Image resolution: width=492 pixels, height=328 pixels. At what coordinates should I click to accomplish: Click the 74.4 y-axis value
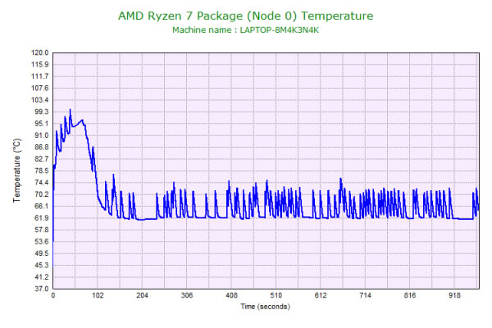tap(42, 183)
